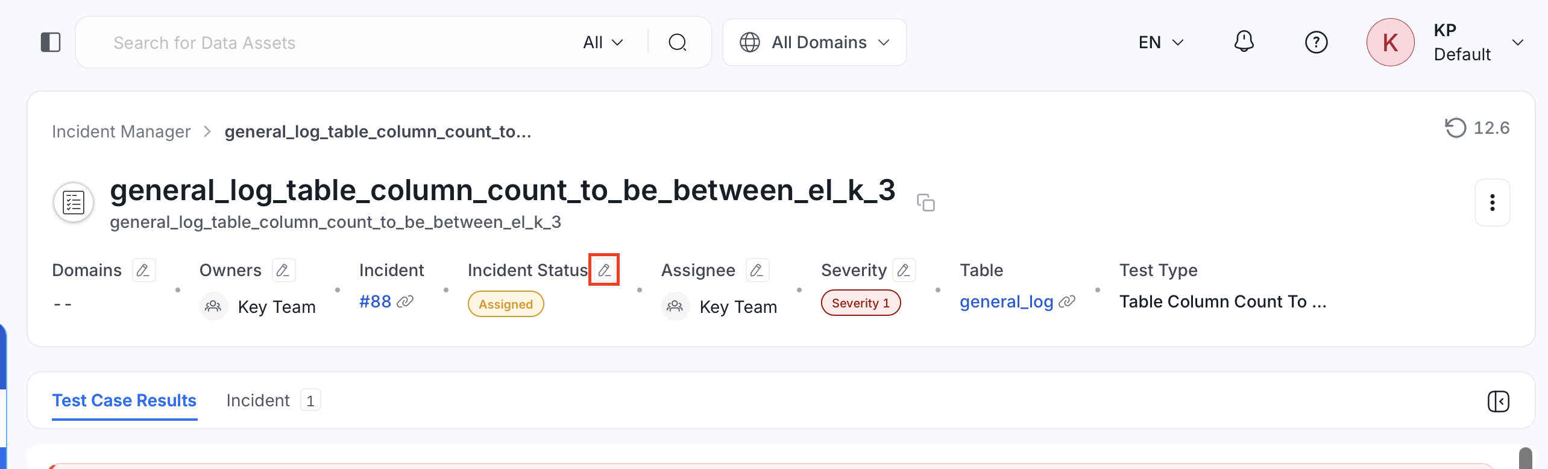The height and width of the screenshot is (469, 1548).
Task: Open the notifications bell
Action: pos(1244,42)
